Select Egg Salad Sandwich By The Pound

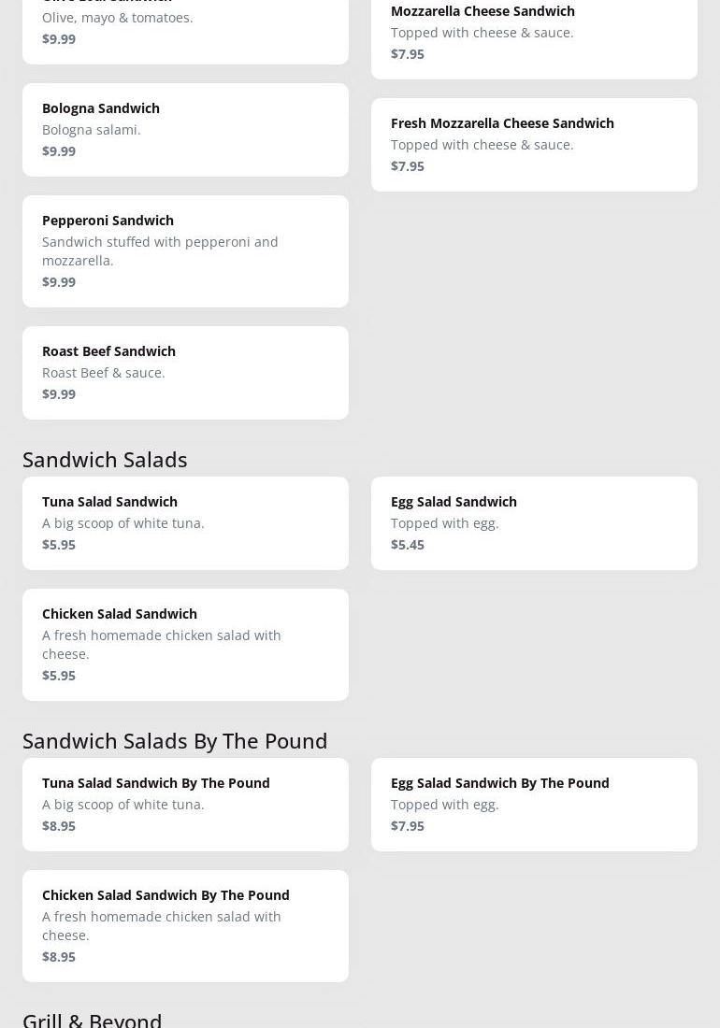tap(499, 783)
